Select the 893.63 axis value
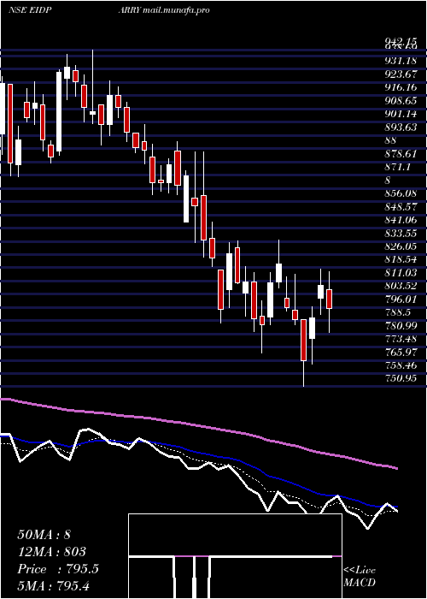427x599 pixels. (401, 128)
